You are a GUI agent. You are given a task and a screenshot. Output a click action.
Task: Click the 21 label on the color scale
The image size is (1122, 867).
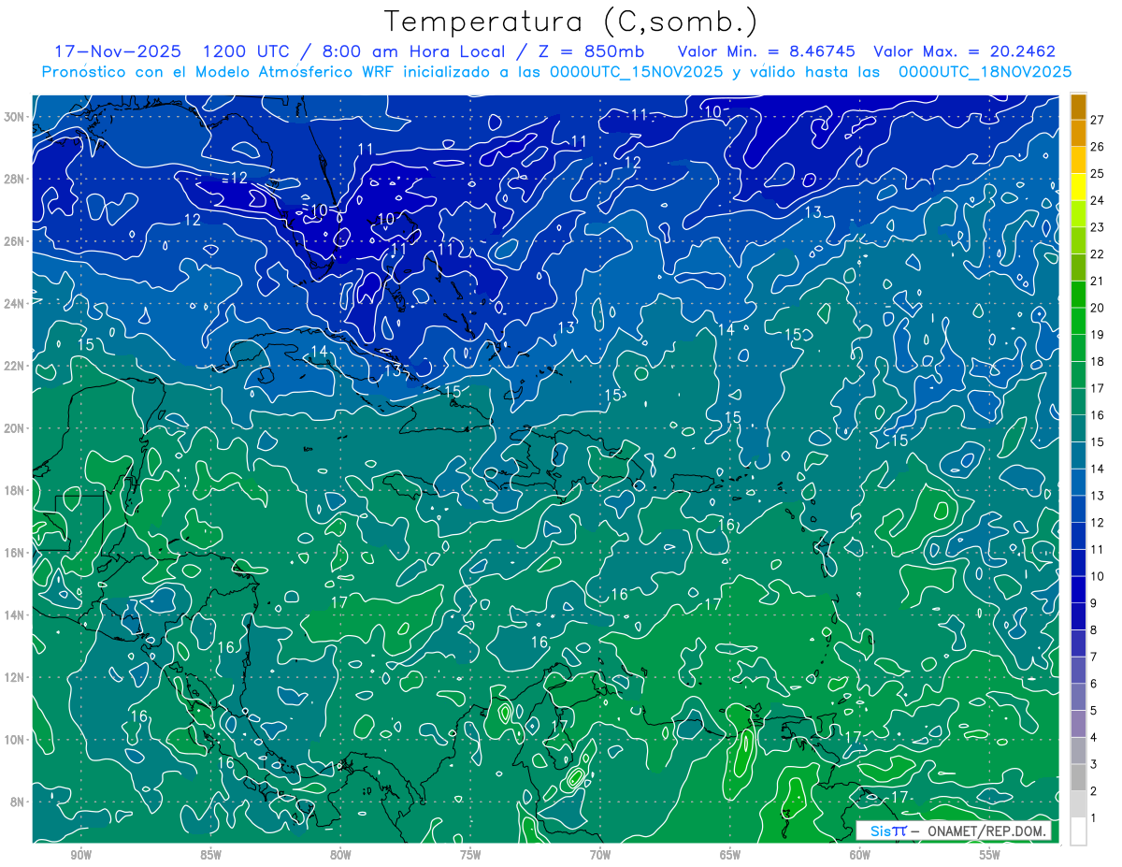(x=1098, y=281)
